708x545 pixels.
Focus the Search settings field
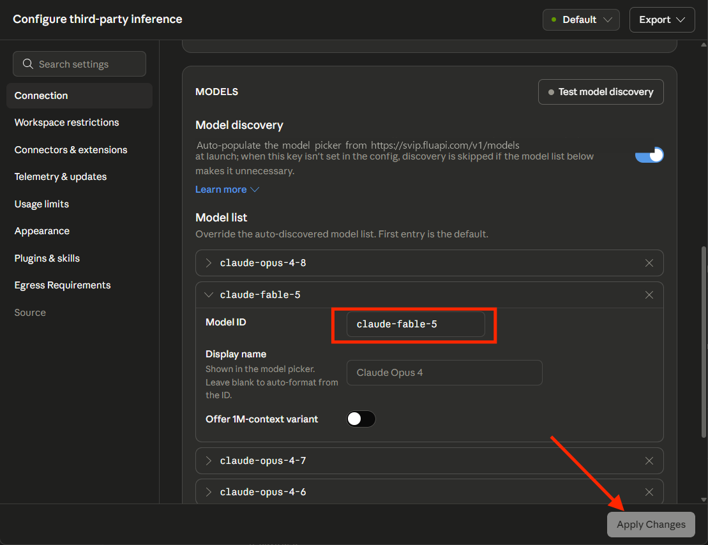tap(79, 64)
